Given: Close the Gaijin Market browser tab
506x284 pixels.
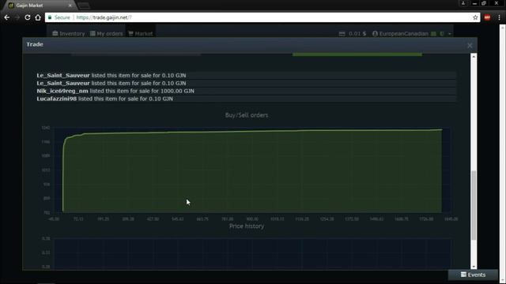Looking at the screenshot, I should (70, 6).
